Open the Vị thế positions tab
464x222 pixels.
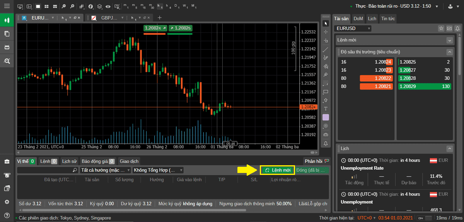pos(26,161)
